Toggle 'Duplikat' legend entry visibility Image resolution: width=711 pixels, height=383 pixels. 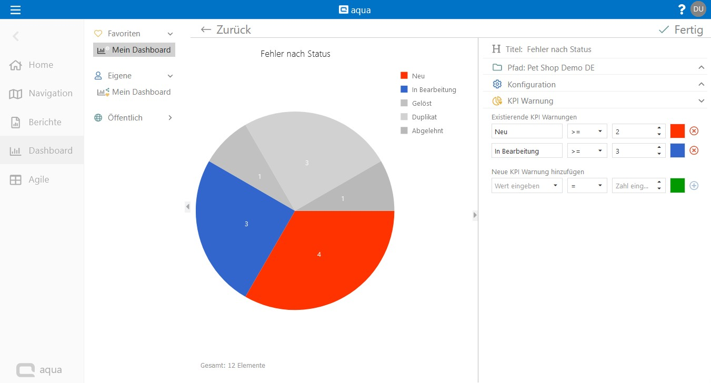pos(424,117)
